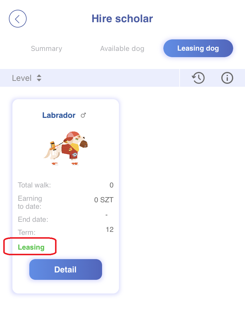Image resolution: width=245 pixels, height=313 pixels.
Task: Open the leasing history clock icon
Action: coord(198,78)
